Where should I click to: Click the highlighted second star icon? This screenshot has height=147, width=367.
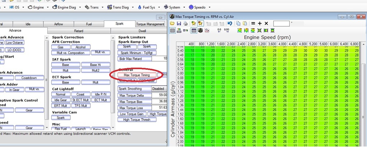click(x=200, y=23)
